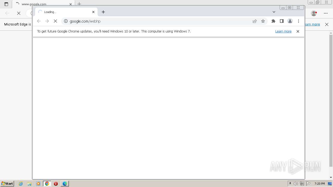Open volume speaker icon in tray
The image size is (333, 187).
pyautogui.click(x=296, y=184)
